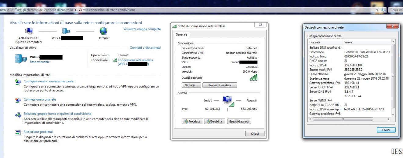
Task: Click the Risoluzione problemi icon
Action: coord(18,133)
